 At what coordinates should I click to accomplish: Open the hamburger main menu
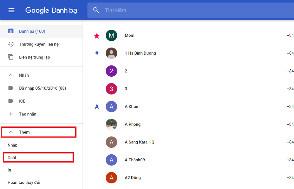click(12, 10)
